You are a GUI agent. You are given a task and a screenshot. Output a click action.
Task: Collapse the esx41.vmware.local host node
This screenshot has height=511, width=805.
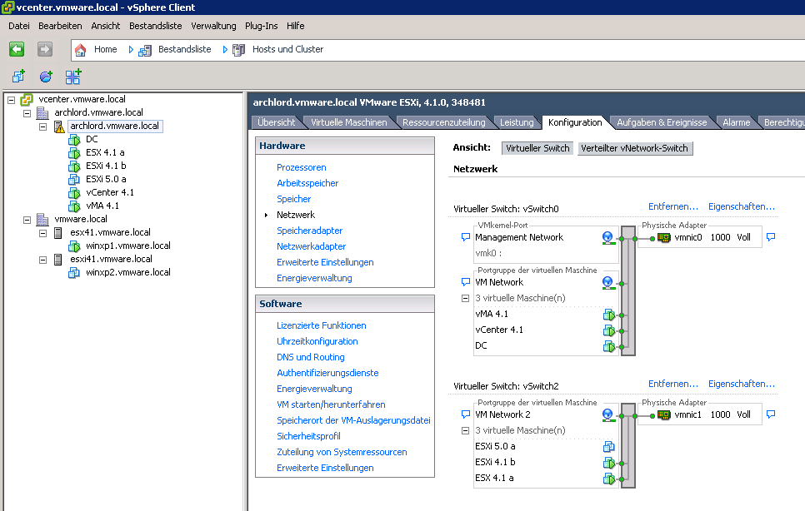pyautogui.click(x=42, y=233)
